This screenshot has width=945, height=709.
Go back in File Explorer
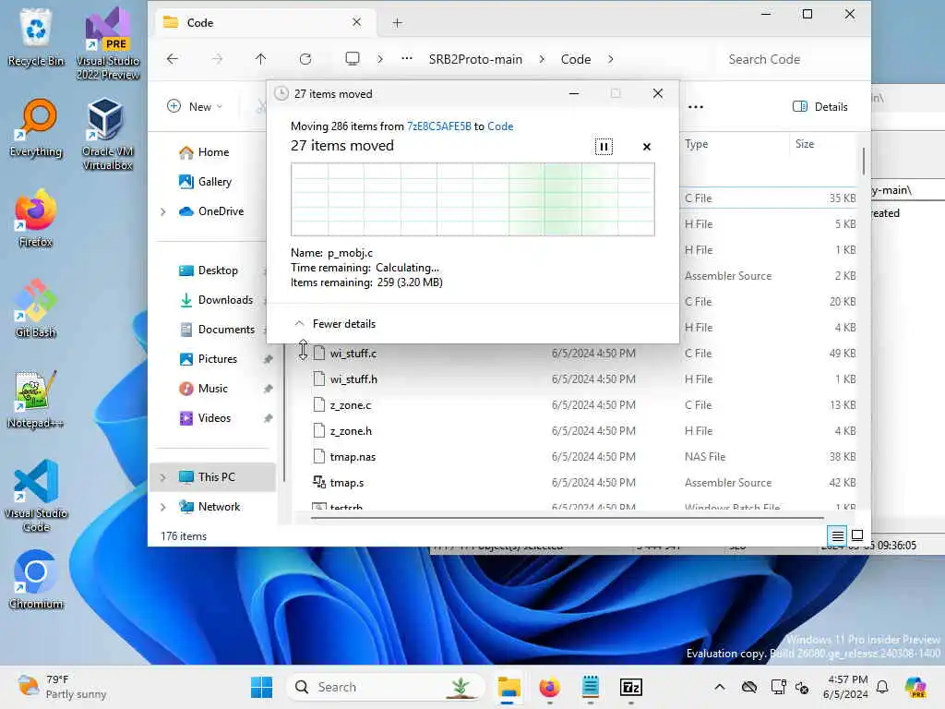point(173,59)
